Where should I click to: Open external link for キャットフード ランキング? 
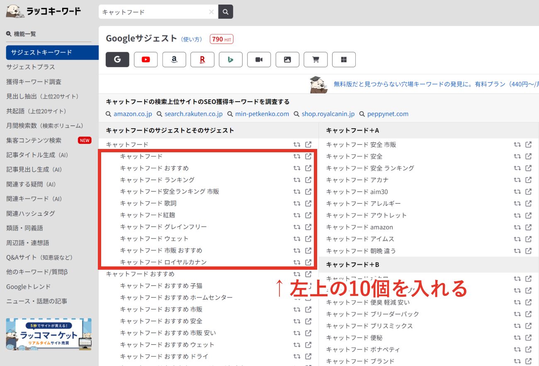point(308,180)
